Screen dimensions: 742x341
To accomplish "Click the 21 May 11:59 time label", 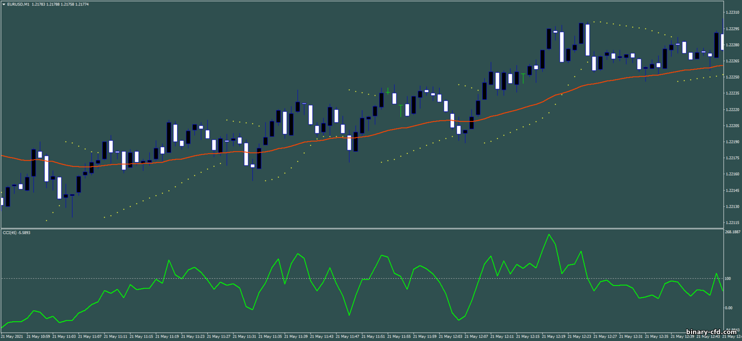I will coord(425,337).
